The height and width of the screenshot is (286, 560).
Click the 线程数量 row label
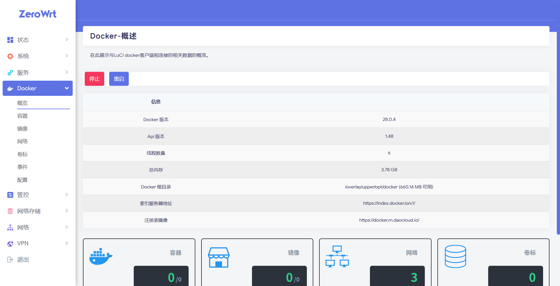(x=156, y=153)
